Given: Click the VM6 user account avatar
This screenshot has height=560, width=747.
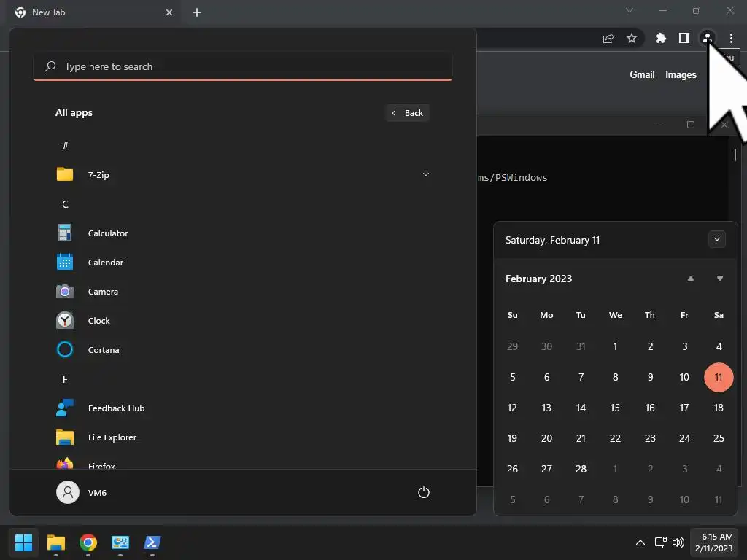Looking at the screenshot, I should pos(68,492).
